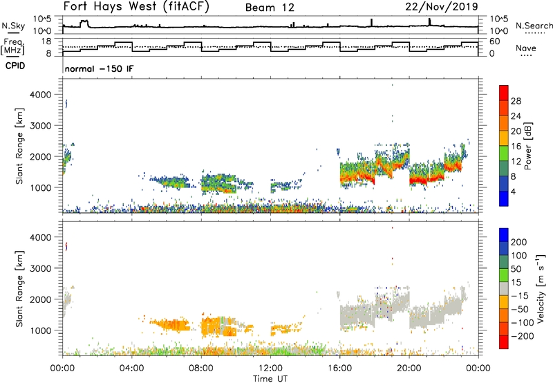Click the '24' tick on Power colorbar
553x383 pixels.
(x=516, y=116)
